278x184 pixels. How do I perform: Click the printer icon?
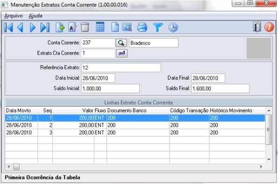tap(142, 27)
